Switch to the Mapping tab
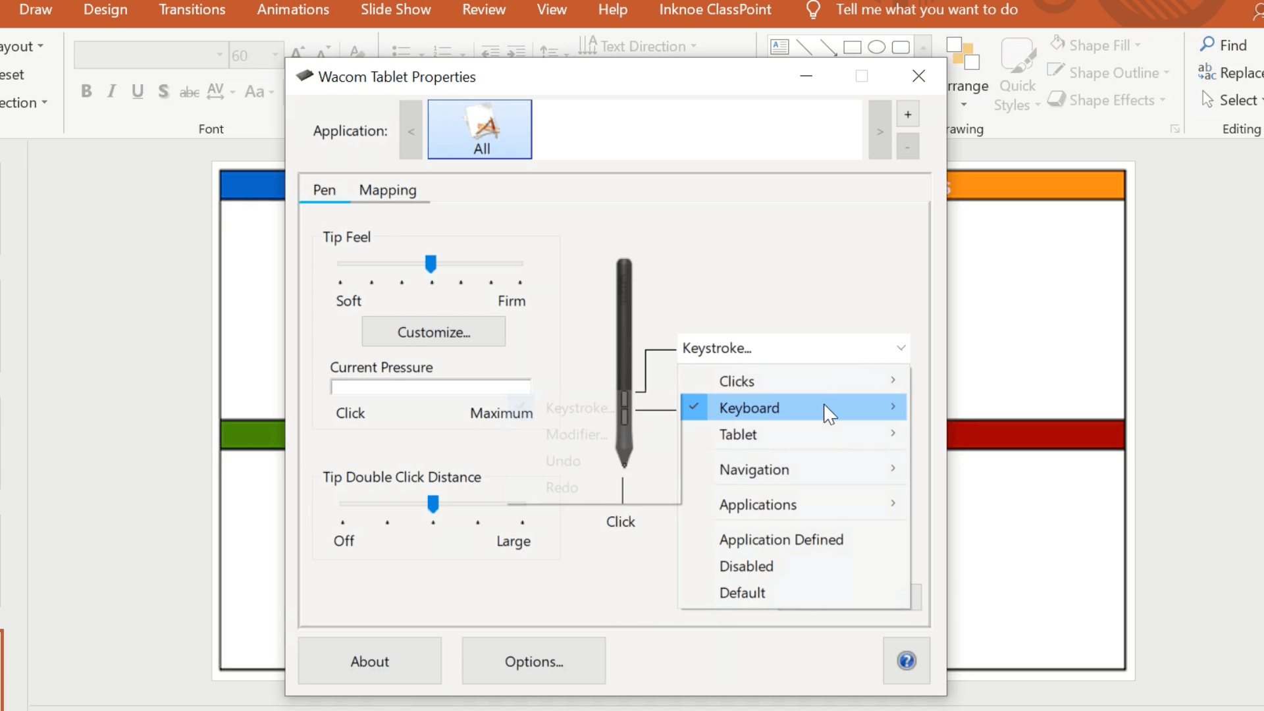 (x=388, y=190)
